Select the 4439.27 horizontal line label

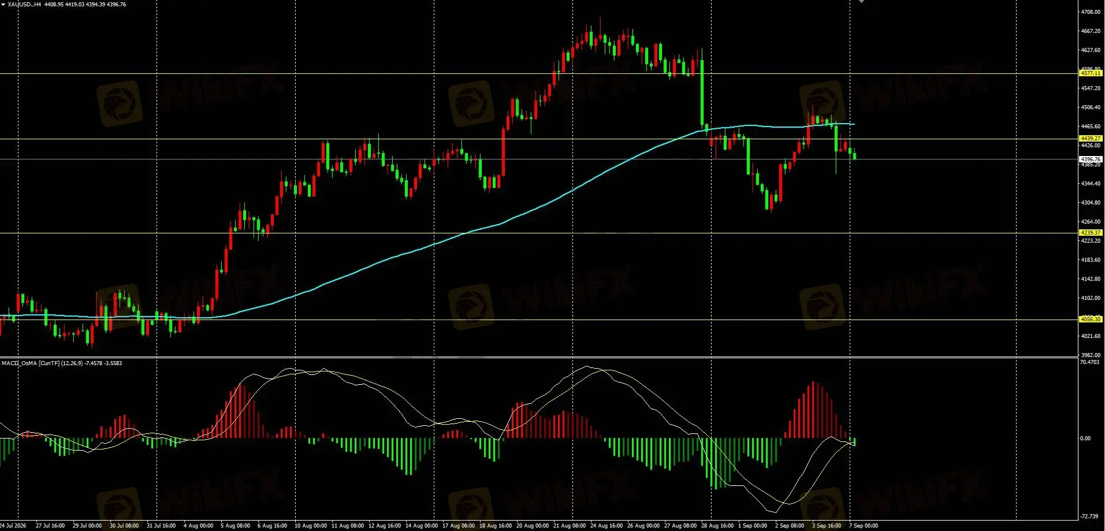pyautogui.click(x=1091, y=139)
